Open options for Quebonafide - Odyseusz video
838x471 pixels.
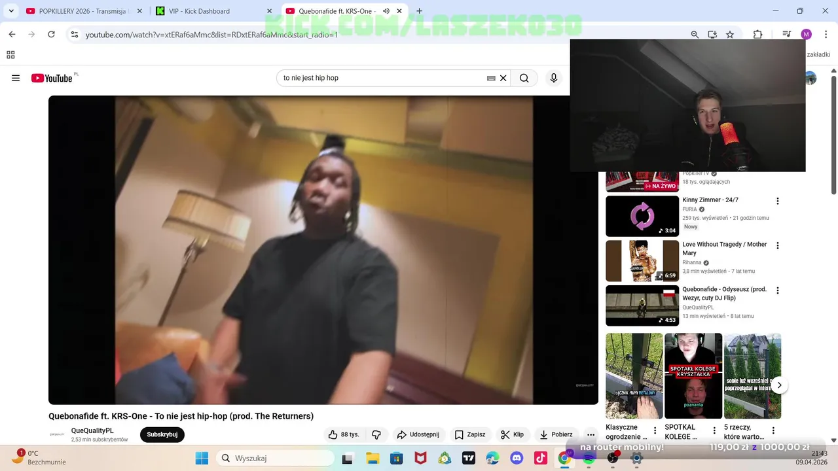click(778, 290)
